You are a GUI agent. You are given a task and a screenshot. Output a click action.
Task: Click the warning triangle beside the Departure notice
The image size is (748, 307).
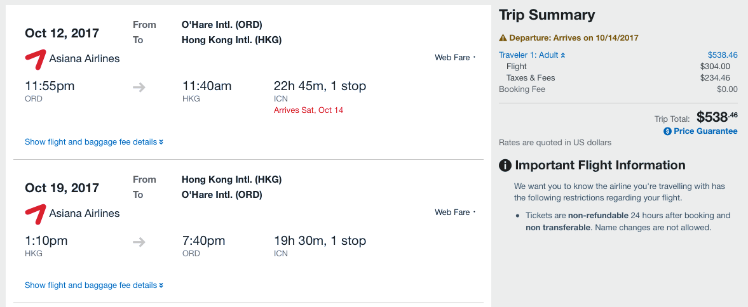503,38
